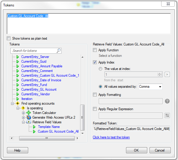
Task: Click the tree scroll left arrow
Action: 12,138
